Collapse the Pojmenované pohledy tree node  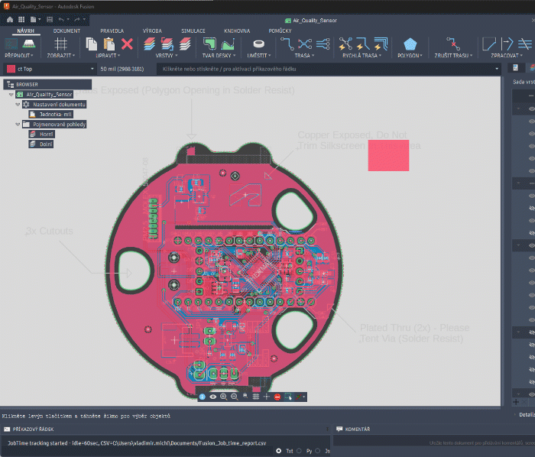tap(18, 125)
